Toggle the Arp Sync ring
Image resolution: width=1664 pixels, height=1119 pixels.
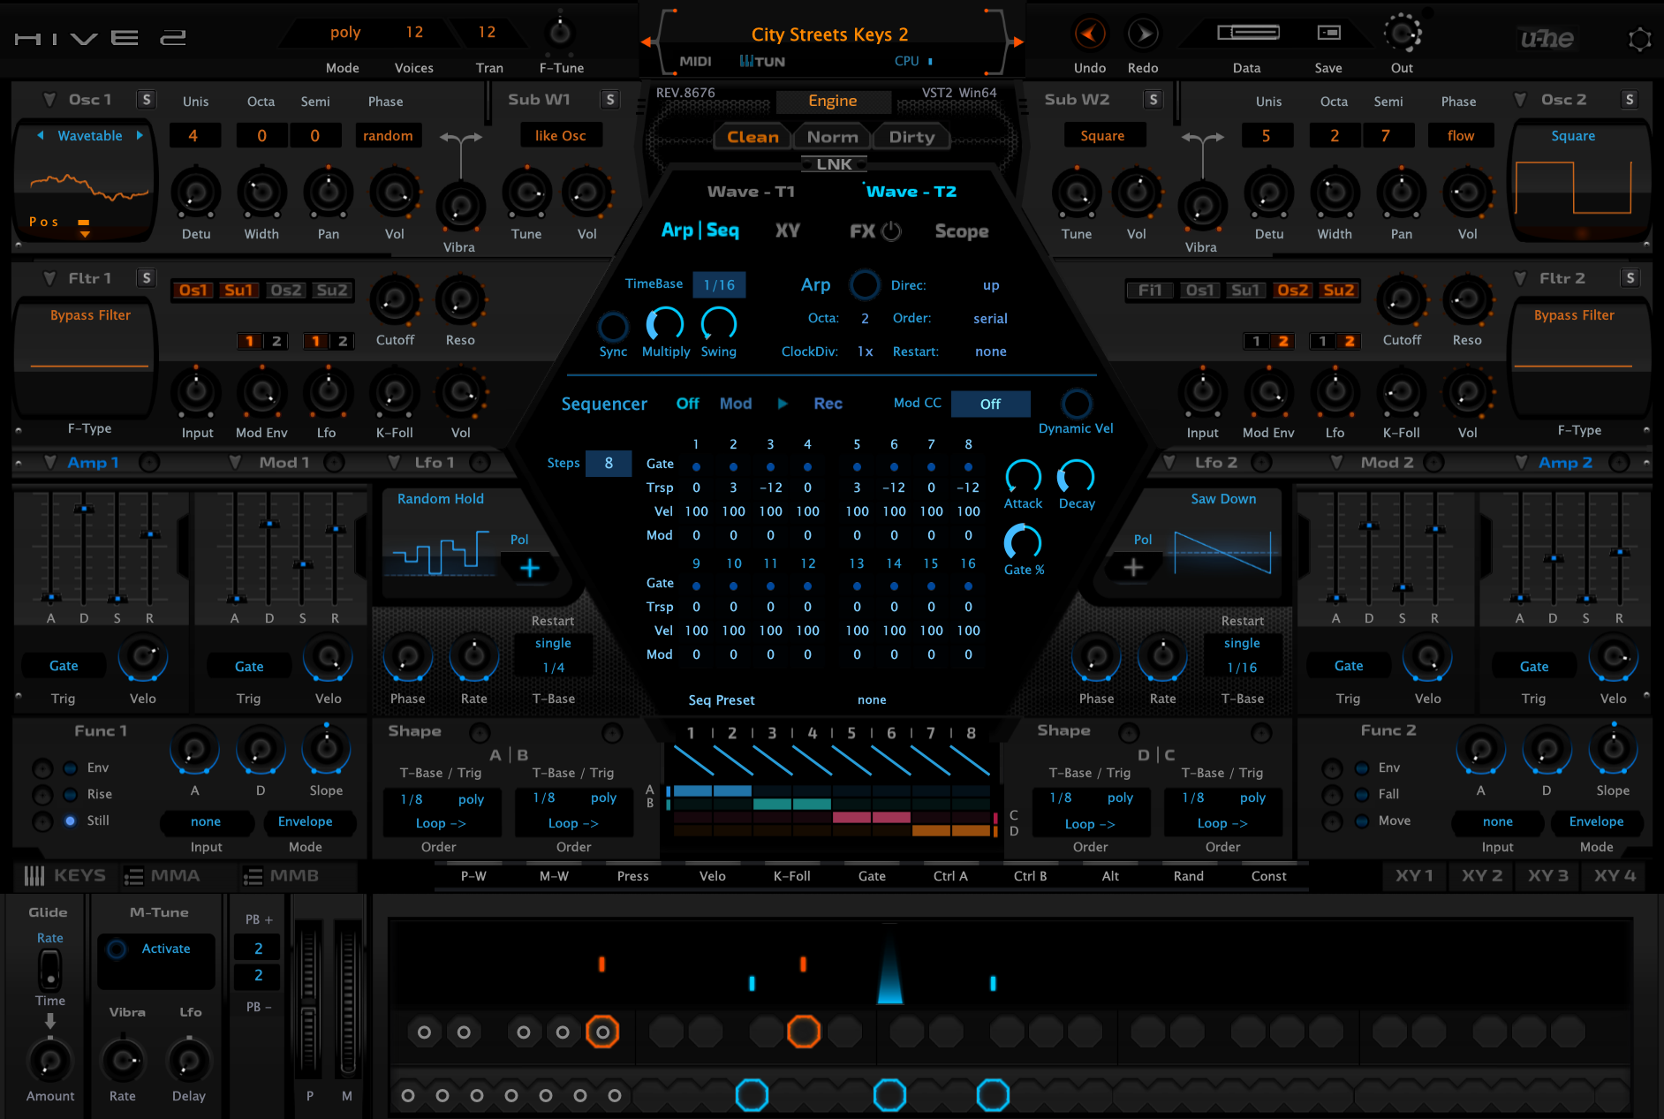[x=613, y=327]
